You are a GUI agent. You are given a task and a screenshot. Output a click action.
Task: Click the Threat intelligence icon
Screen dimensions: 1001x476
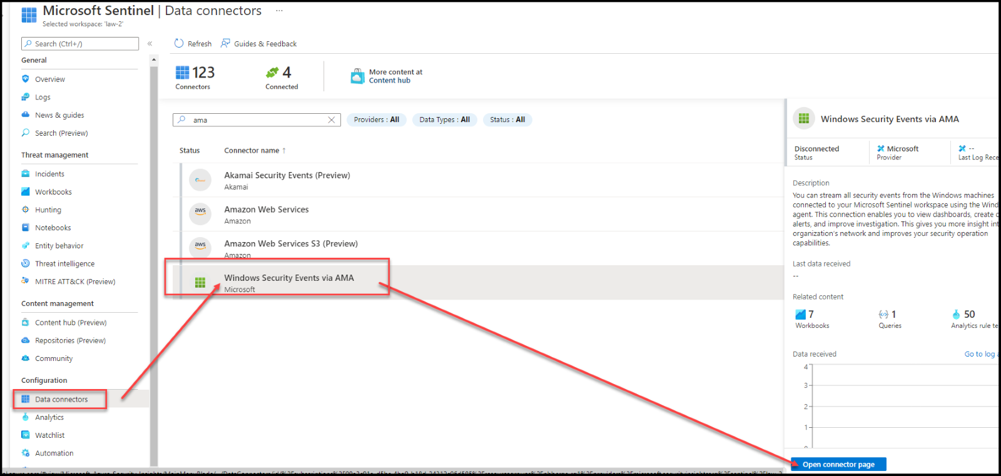[26, 263]
